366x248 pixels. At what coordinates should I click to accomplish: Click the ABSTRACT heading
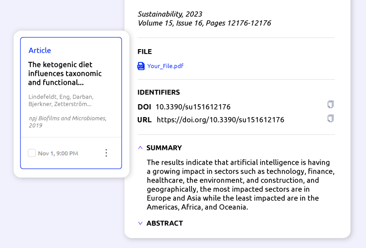tap(165, 223)
